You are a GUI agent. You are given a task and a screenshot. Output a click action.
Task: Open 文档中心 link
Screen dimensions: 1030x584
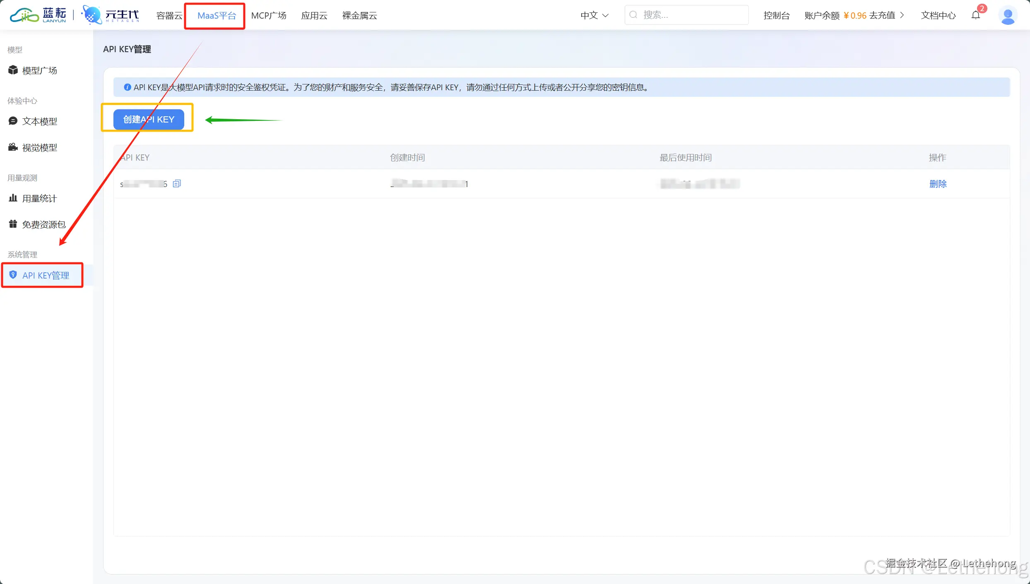[x=938, y=15]
